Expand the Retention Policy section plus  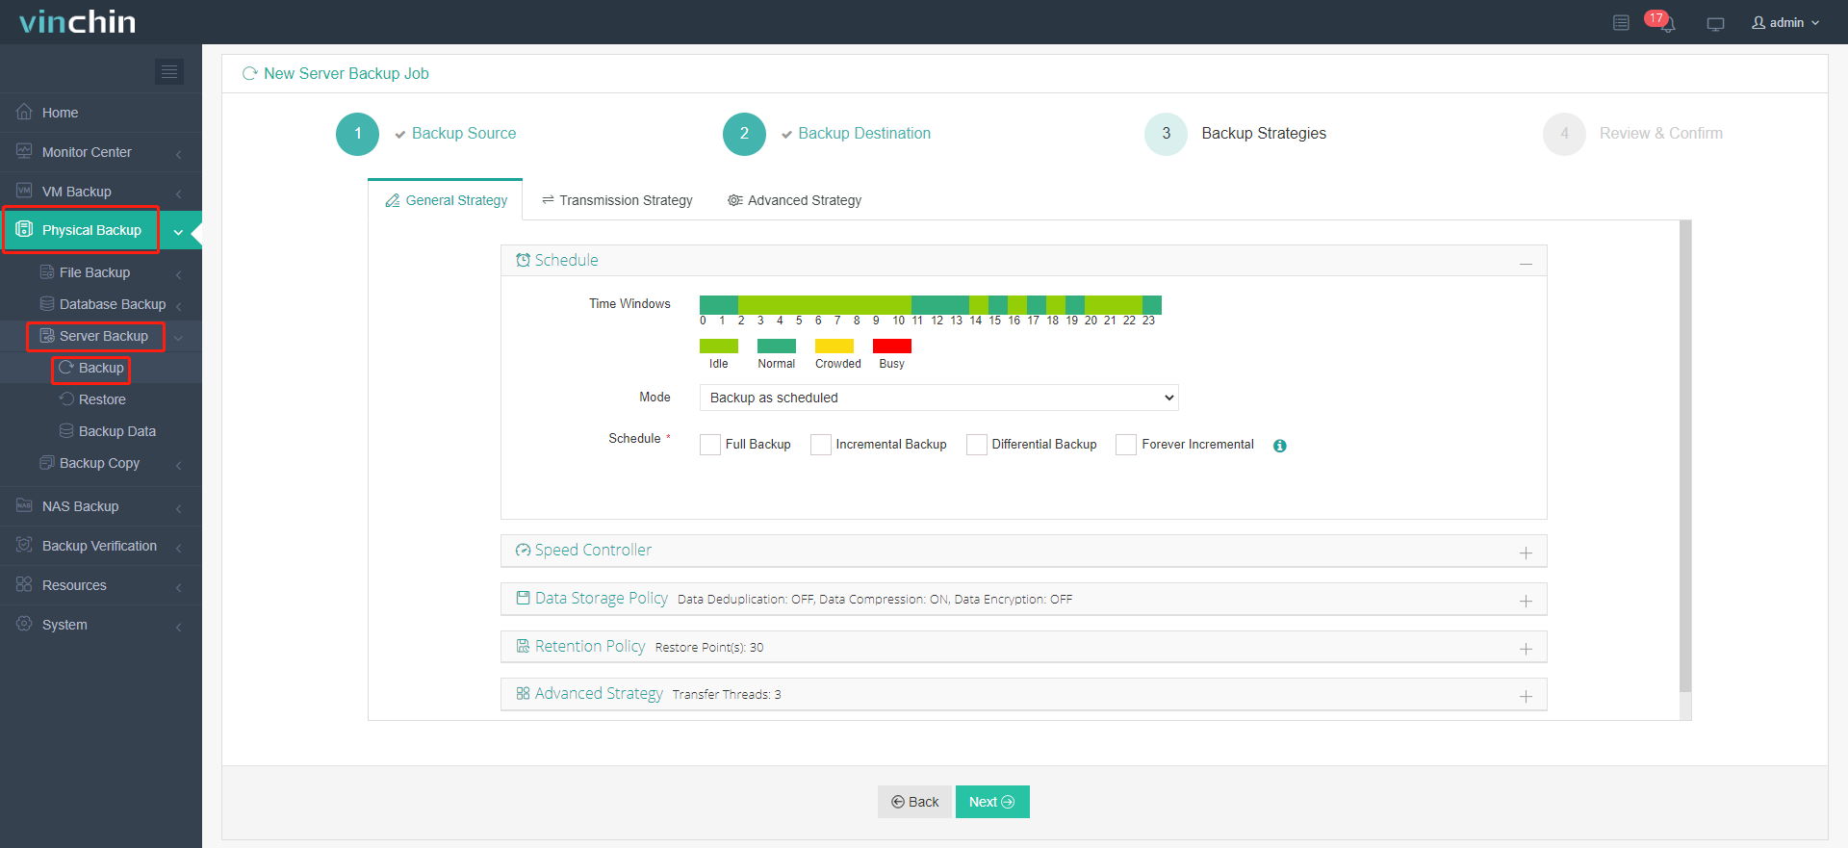pyautogui.click(x=1526, y=649)
